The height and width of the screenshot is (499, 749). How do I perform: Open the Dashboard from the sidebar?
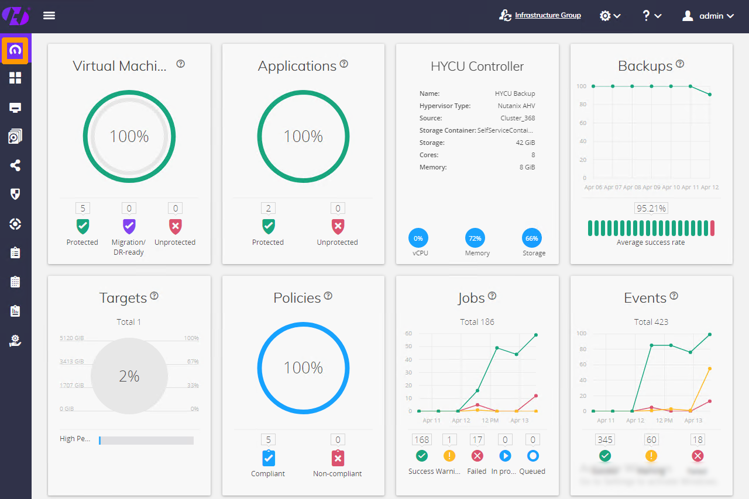click(x=15, y=50)
